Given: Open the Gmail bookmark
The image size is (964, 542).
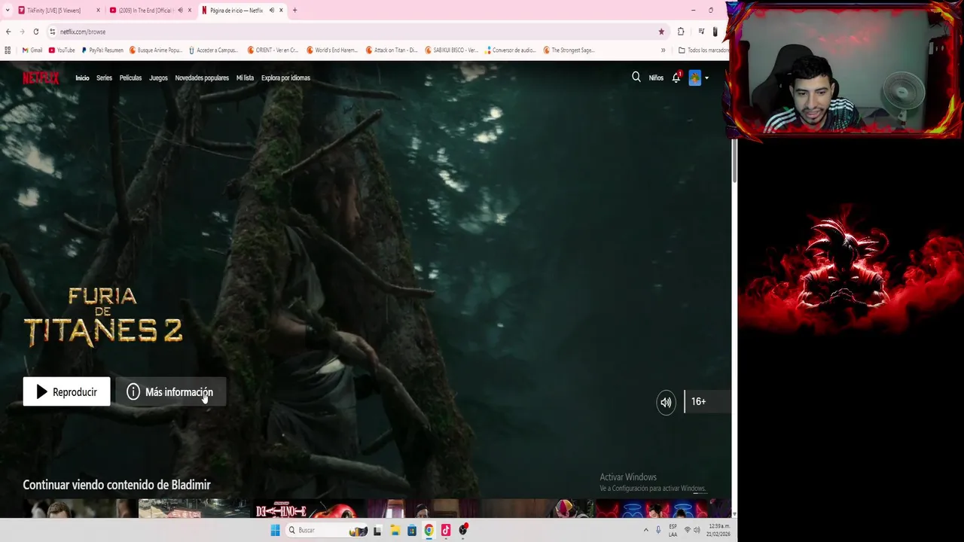Looking at the screenshot, I should click(32, 50).
